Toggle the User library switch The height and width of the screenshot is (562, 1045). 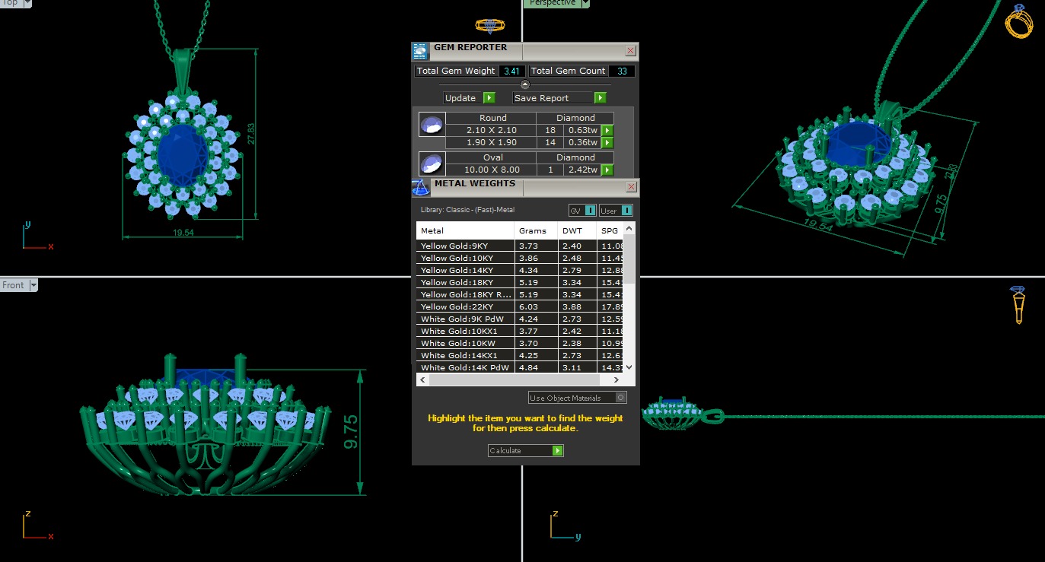616,211
